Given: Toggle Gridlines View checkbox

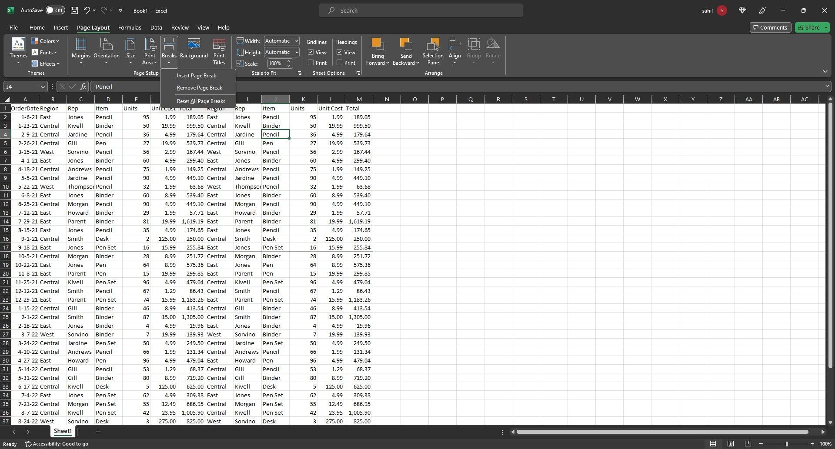Looking at the screenshot, I should tap(311, 52).
